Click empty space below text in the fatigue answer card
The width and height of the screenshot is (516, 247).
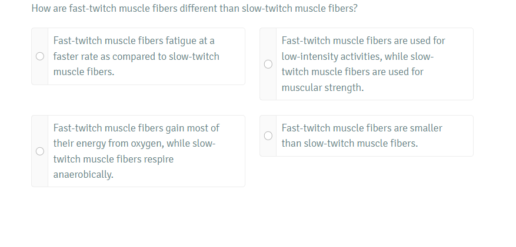pyautogui.click(x=177, y=80)
